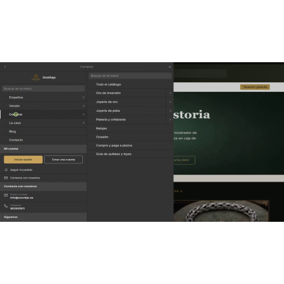The height and width of the screenshot is (284, 284).
Task: Expand the Oro de inversión chevron
Action: coord(170,93)
